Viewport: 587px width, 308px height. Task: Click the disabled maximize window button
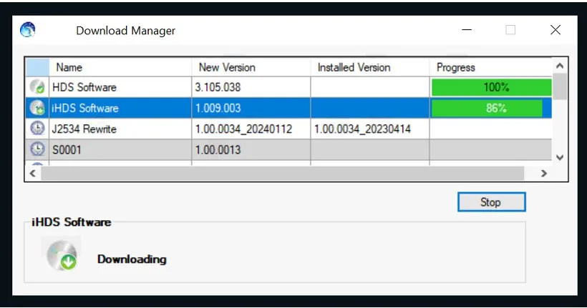pyautogui.click(x=510, y=30)
